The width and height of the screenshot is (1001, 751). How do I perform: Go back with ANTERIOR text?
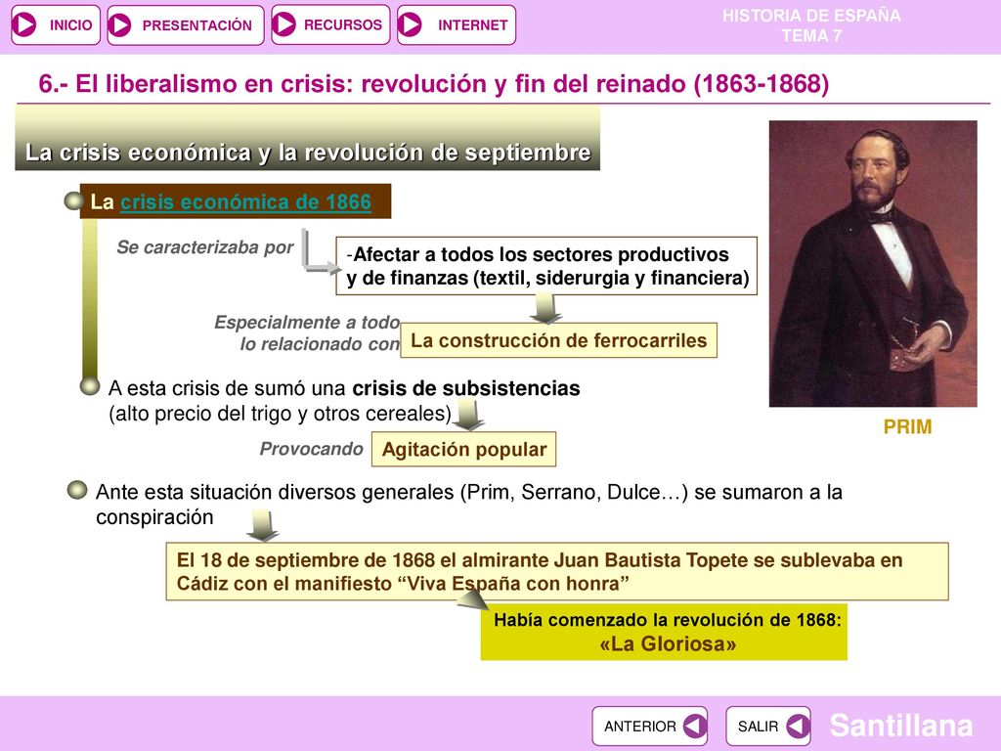[639, 727]
